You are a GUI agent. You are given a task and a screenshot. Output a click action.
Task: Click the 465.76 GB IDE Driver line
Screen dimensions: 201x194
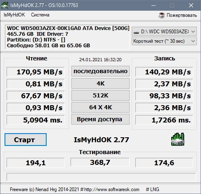(38, 34)
